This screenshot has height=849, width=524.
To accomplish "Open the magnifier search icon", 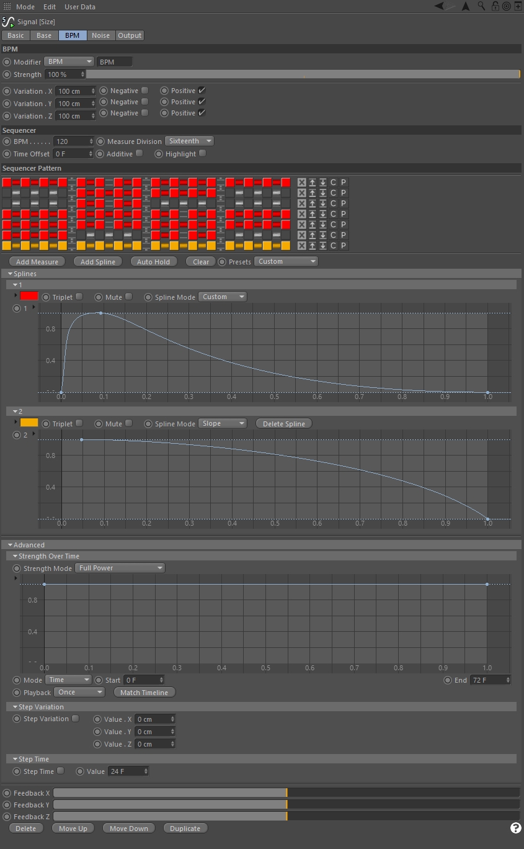I will tap(482, 6).
